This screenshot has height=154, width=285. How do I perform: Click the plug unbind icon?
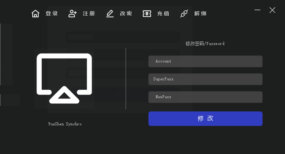[x=184, y=14]
